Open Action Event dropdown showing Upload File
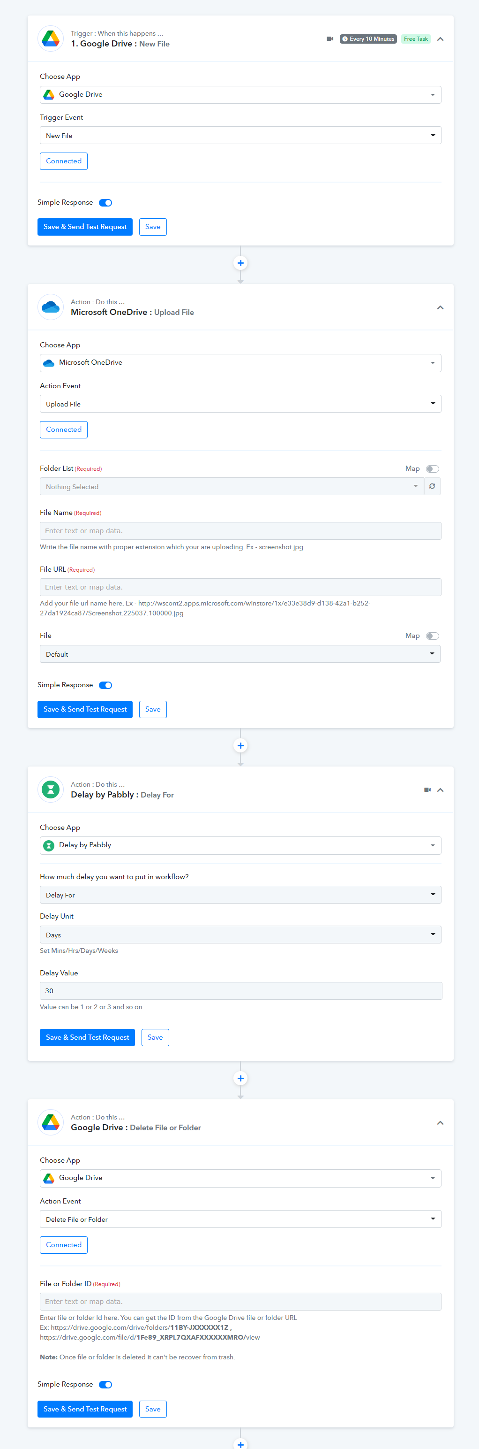 click(x=240, y=404)
